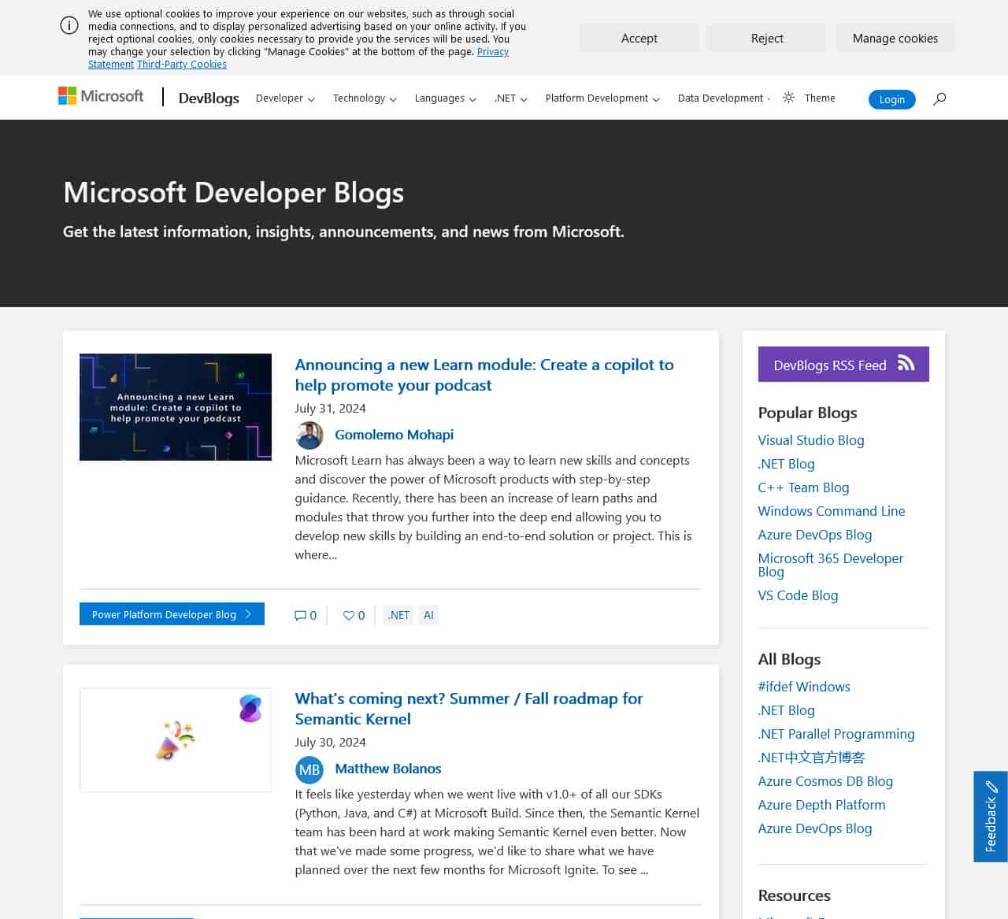Viewport: 1008px width, 919px height.
Task: Expand the Technology menu
Action: tap(365, 98)
